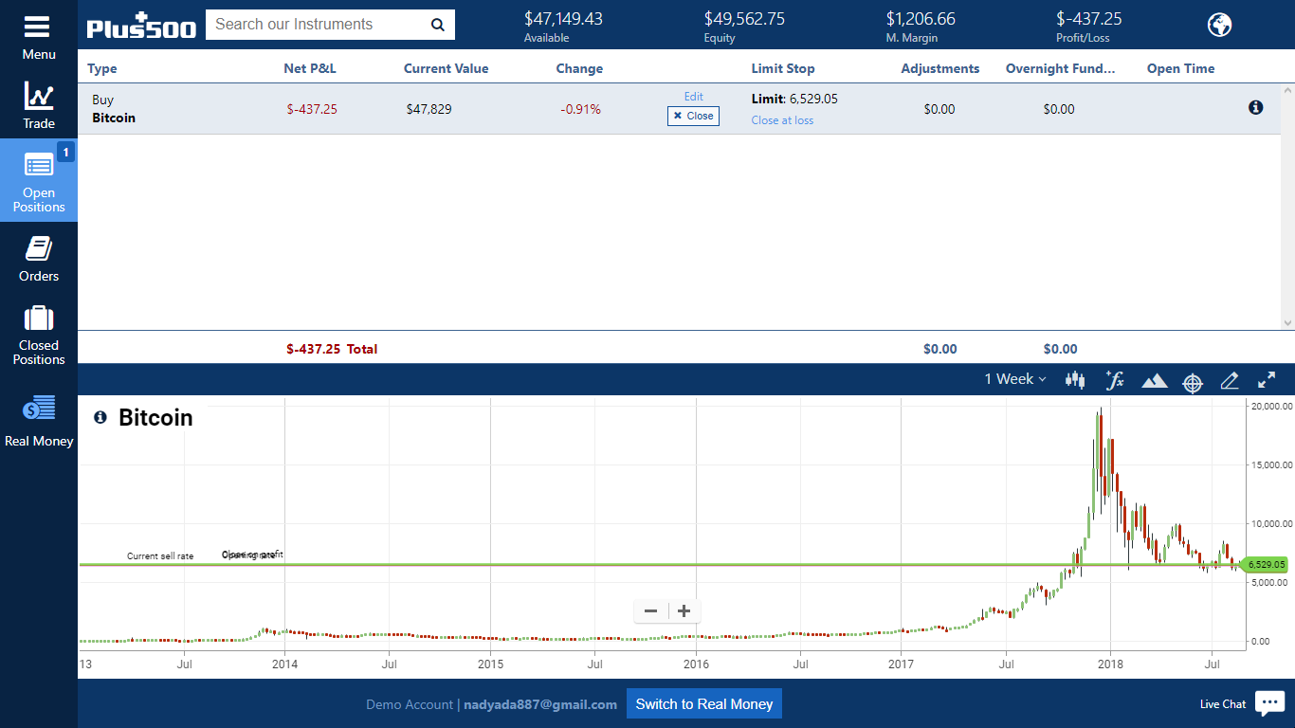Click the $47,829 current value cell
The height and width of the screenshot is (728, 1295).
tap(429, 109)
